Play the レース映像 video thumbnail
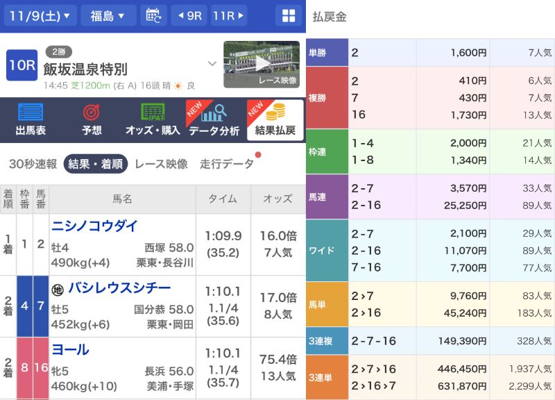555x400 pixels. [x=261, y=65]
